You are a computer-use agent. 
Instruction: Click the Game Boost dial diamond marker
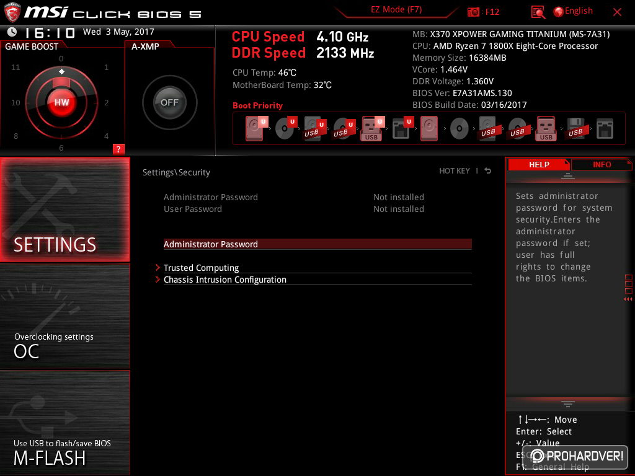[x=61, y=72]
